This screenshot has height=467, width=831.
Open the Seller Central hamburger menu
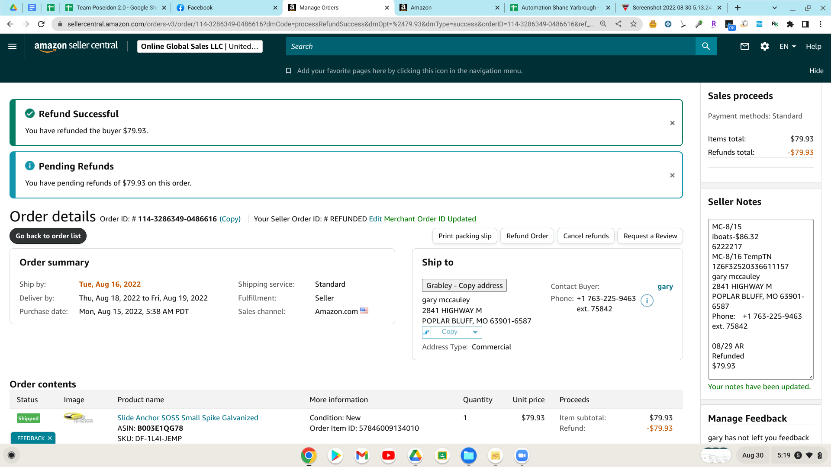(13, 46)
